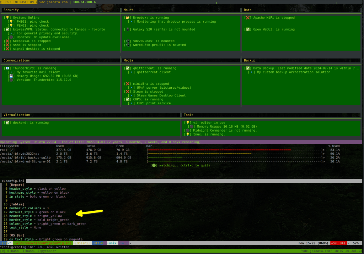The width and height of the screenshot is (364, 254).
Task: Click the lightbulb icon beside Systems Online
Action: tap(7, 18)
